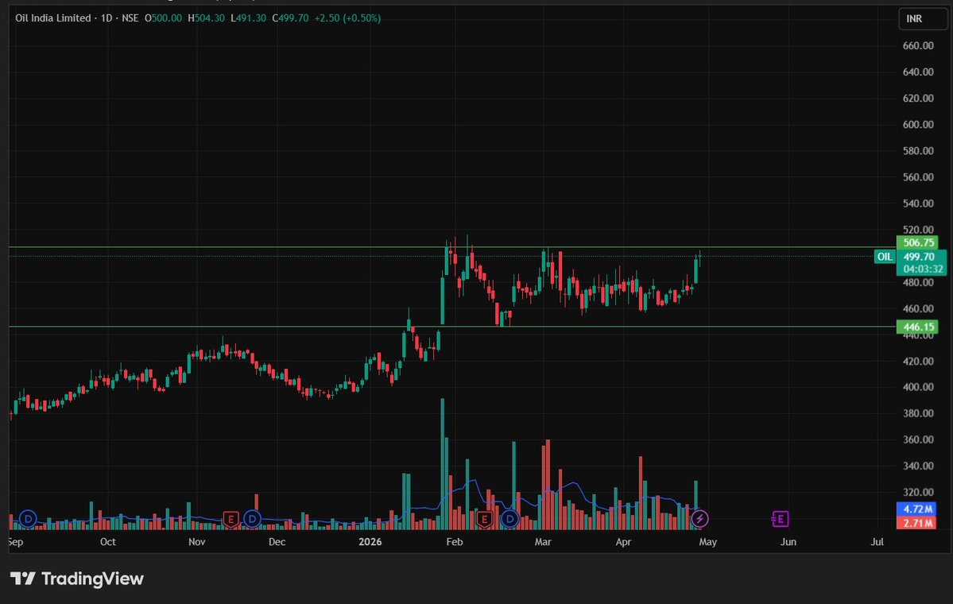Open the upcoming purple earnings marker before Jun
The height and width of the screenshot is (604, 953).
coord(781,519)
